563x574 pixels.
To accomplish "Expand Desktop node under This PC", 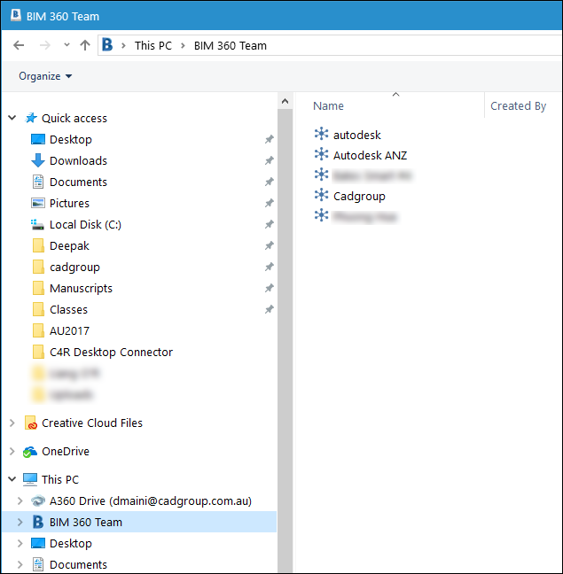I will point(20,543).
